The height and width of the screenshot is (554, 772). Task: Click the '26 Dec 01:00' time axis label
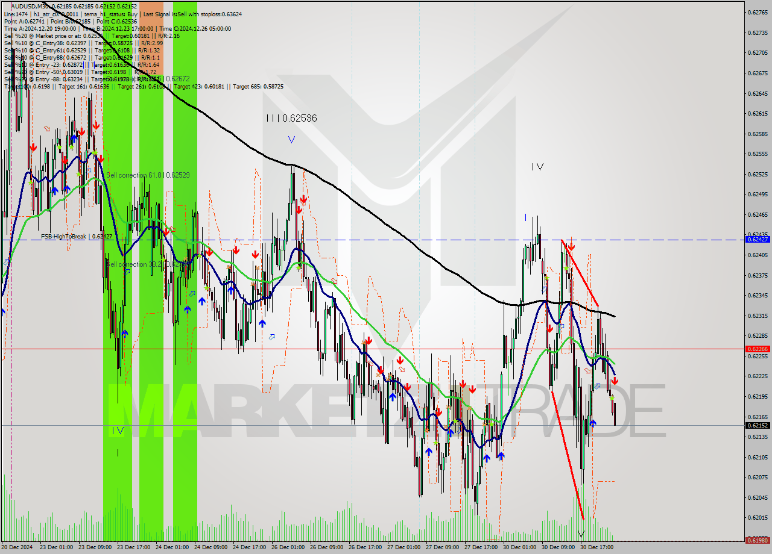pos(288,547)
